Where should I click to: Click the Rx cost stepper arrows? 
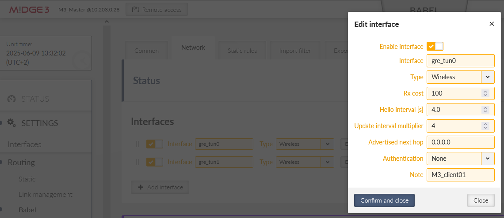pos(485,93)
